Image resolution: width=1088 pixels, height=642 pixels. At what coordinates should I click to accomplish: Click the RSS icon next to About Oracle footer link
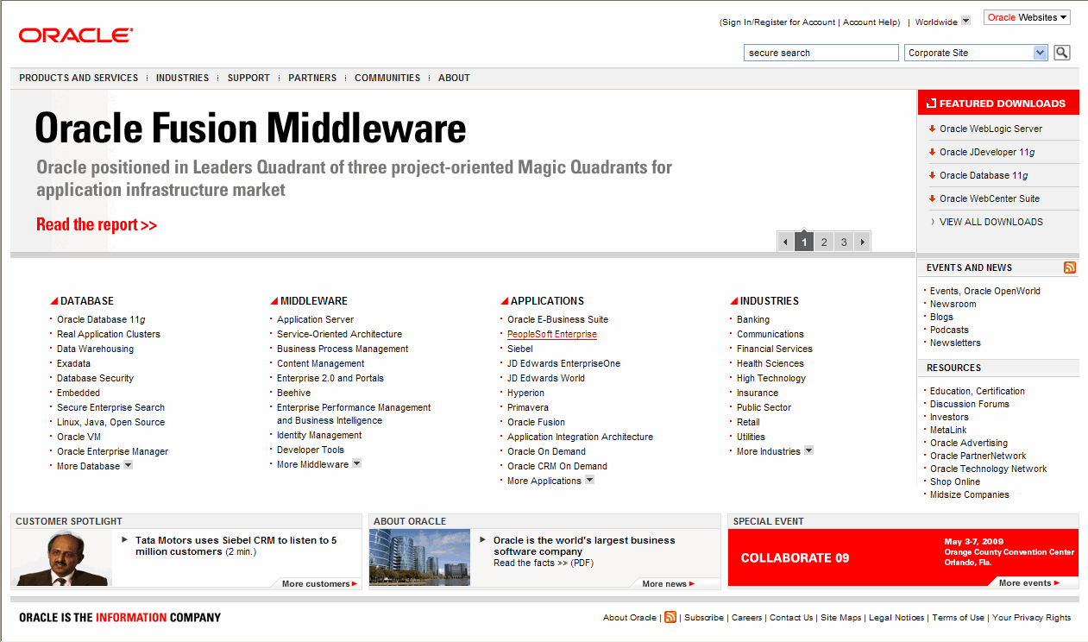point(670,618)
